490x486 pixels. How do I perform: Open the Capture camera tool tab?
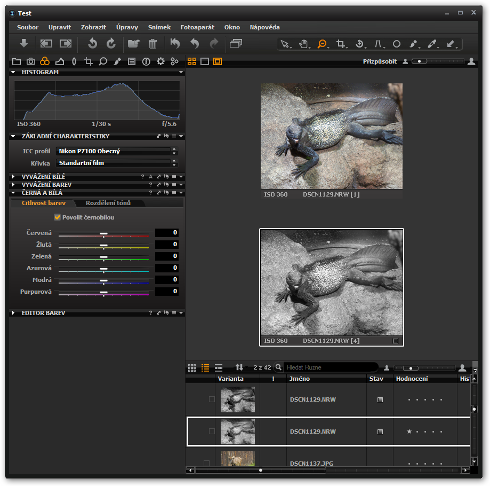coord(30,61)
